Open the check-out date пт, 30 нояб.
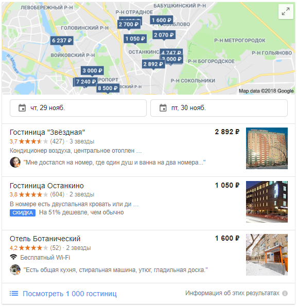This screenshot has height=307, width=297. [219, 108]
